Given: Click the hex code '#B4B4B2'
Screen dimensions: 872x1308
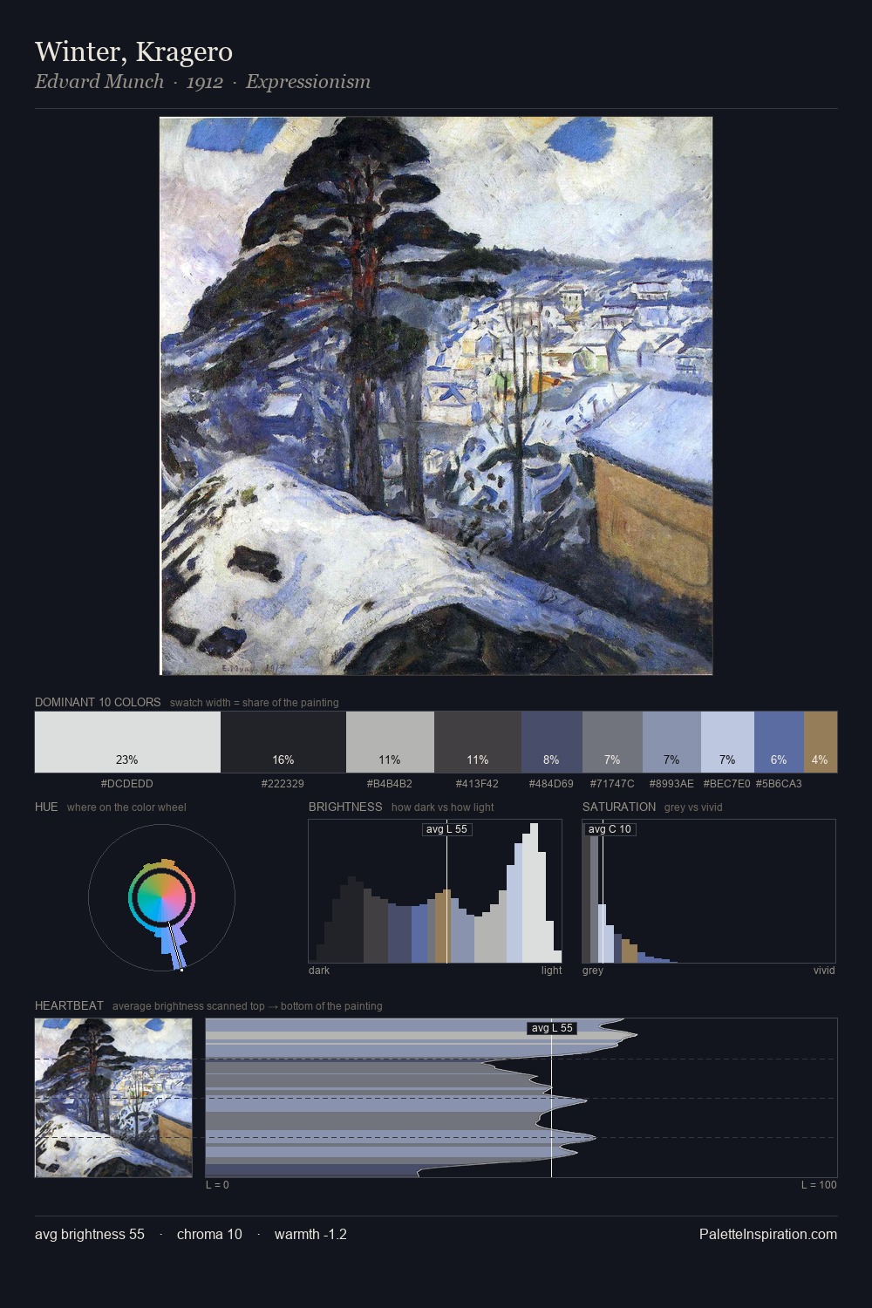Looking at the screenshot, I should point(390,783).
